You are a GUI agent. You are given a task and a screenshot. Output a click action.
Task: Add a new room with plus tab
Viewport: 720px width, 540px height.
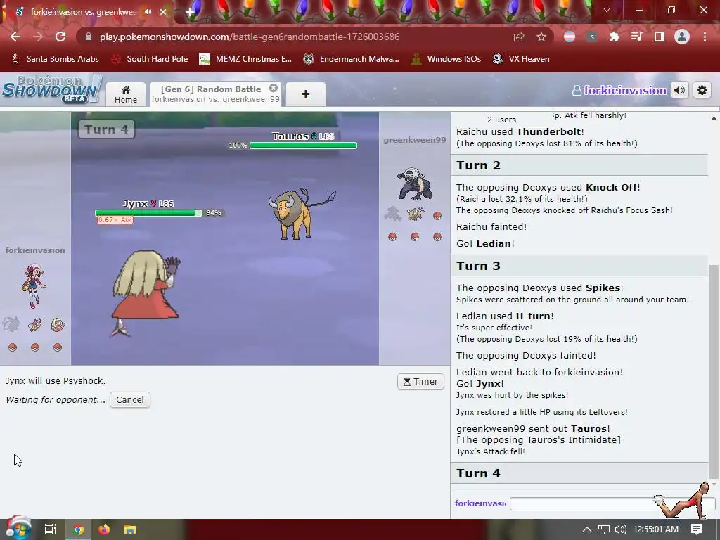[306, 94]
